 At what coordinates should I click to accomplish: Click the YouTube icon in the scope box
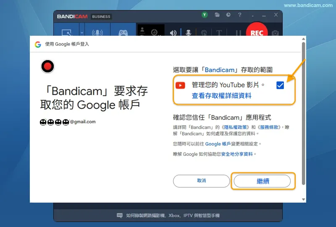180,85
